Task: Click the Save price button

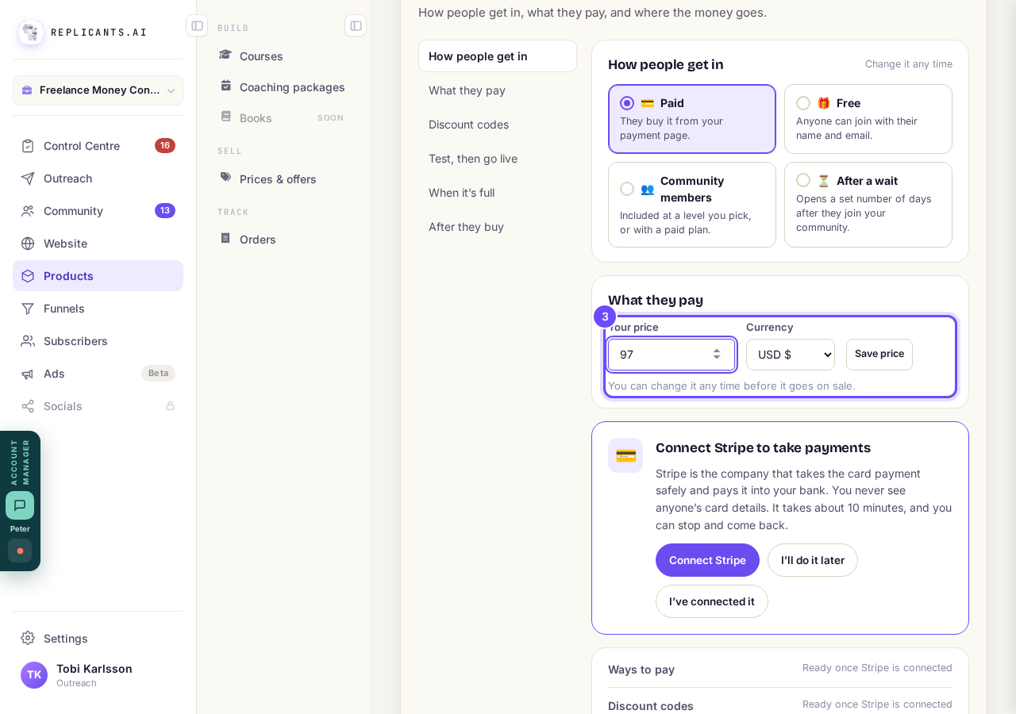Action: click(879, 355)
